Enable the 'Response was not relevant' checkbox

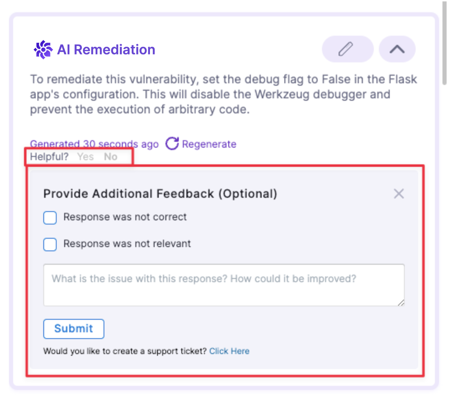[50, 244]
